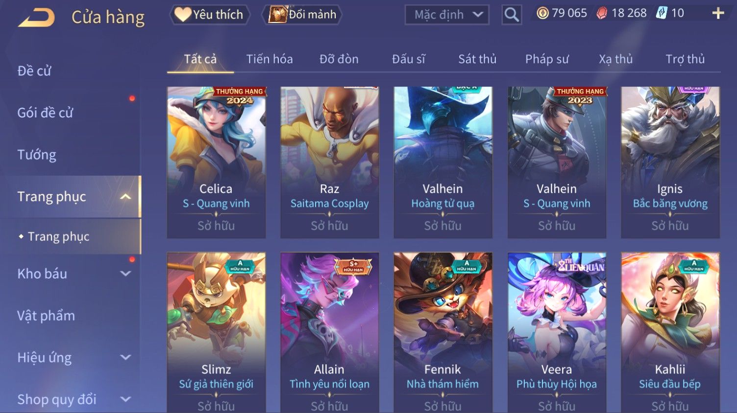Click the golden back arrow icon

pos(37,18)
